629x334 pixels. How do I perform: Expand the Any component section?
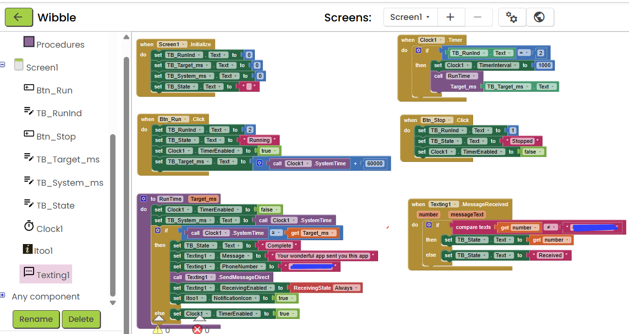[3, 295]
